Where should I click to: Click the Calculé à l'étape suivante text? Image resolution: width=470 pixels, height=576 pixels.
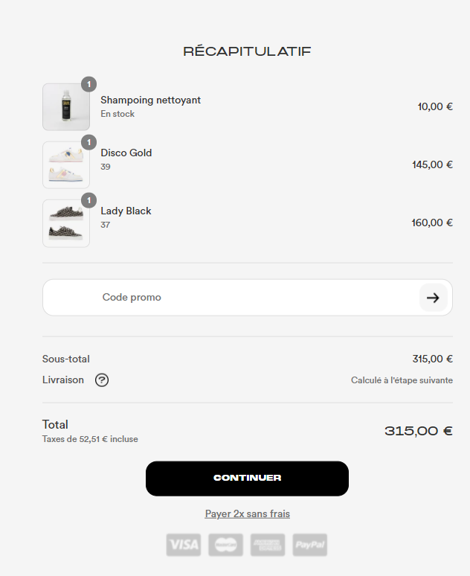tap(402, 380)
